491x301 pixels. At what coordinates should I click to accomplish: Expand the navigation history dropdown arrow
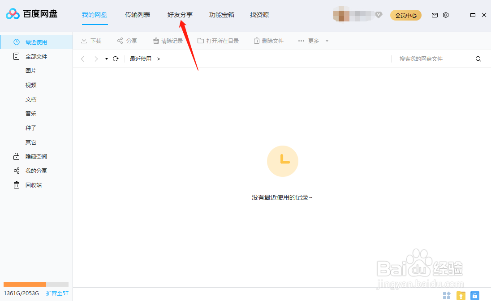(106, 59)
